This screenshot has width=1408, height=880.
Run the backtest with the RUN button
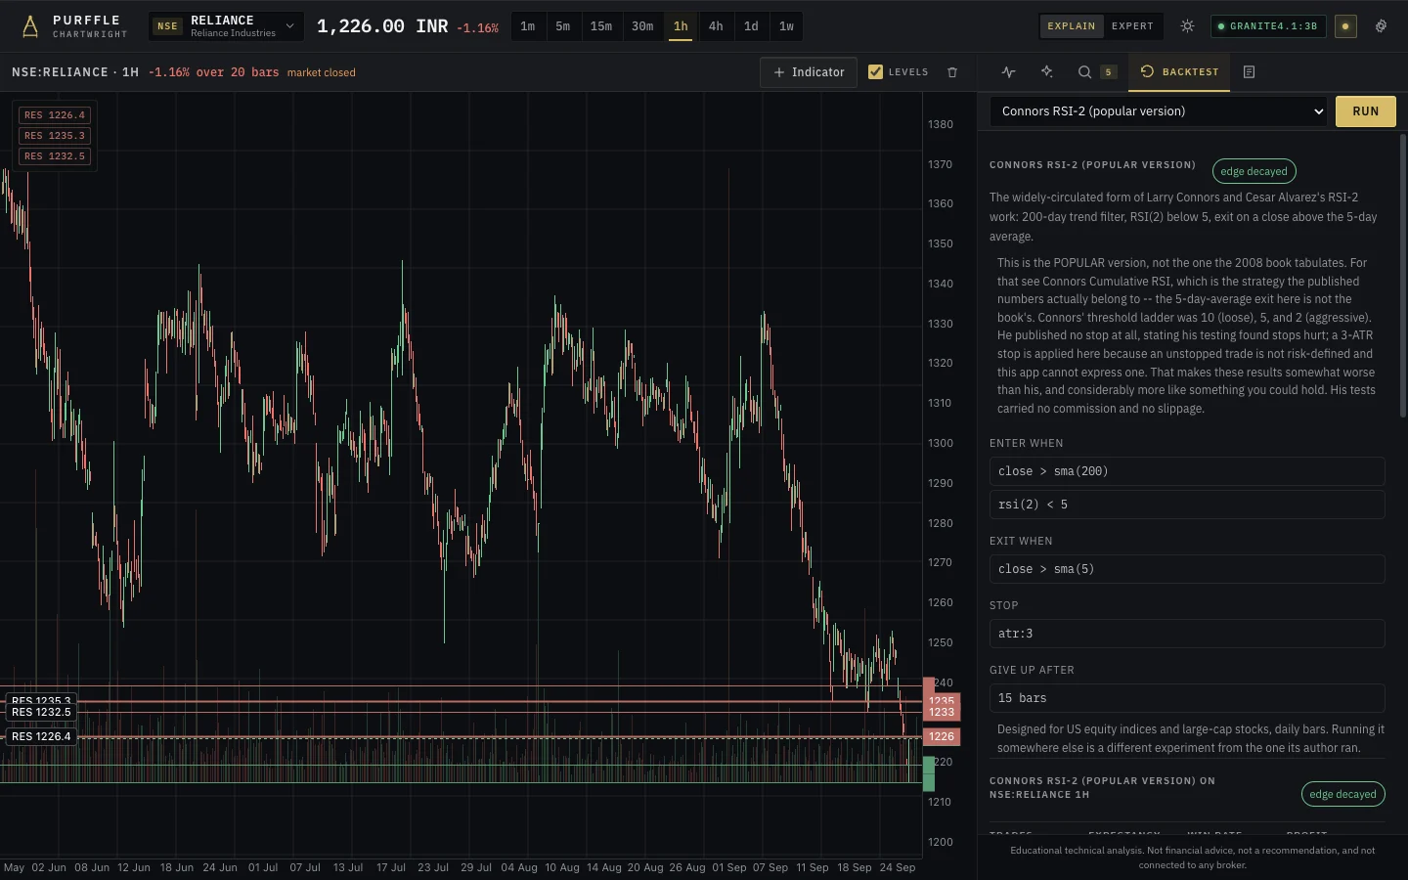pyautogui.click(x=1366, y=111)
